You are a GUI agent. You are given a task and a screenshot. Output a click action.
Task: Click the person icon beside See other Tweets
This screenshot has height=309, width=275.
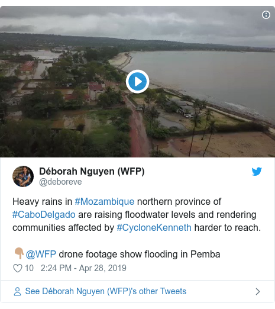tap(17, 291)
